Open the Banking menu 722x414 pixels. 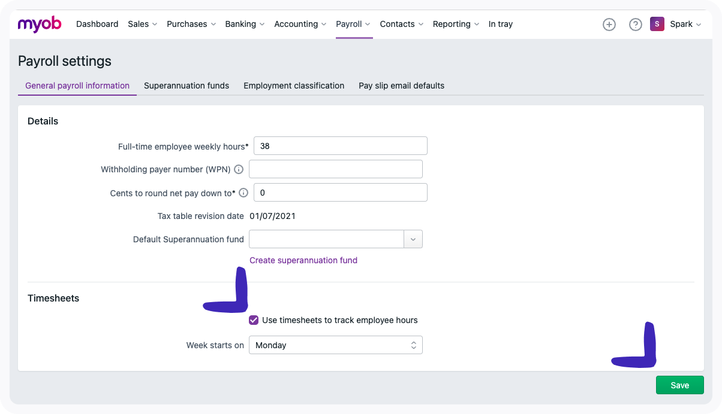coord(244,25)
